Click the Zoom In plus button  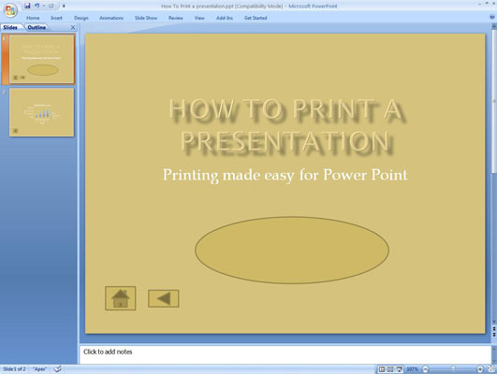pyautogui.click(x=480, y=369)
